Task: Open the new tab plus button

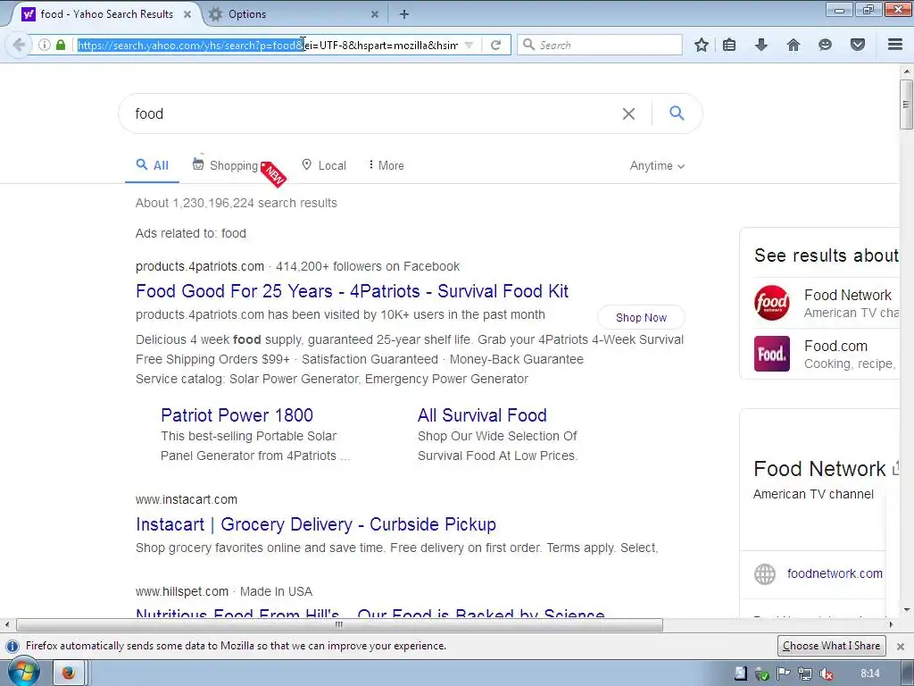Action: 404,14
